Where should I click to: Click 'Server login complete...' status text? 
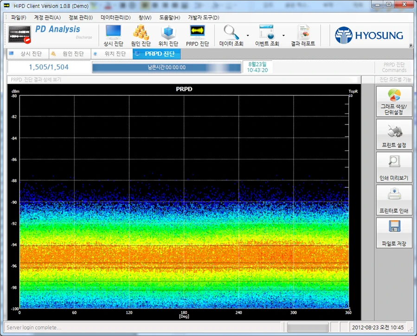[34, 328]
